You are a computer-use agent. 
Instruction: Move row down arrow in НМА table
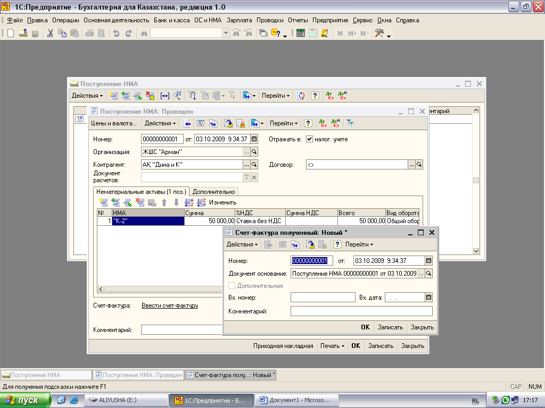pyautogui.click(x=177, y=202)
